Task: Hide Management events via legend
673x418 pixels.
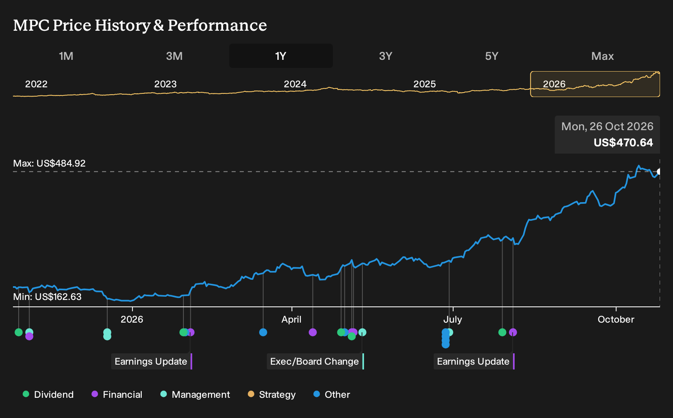Action: (195, 395)
